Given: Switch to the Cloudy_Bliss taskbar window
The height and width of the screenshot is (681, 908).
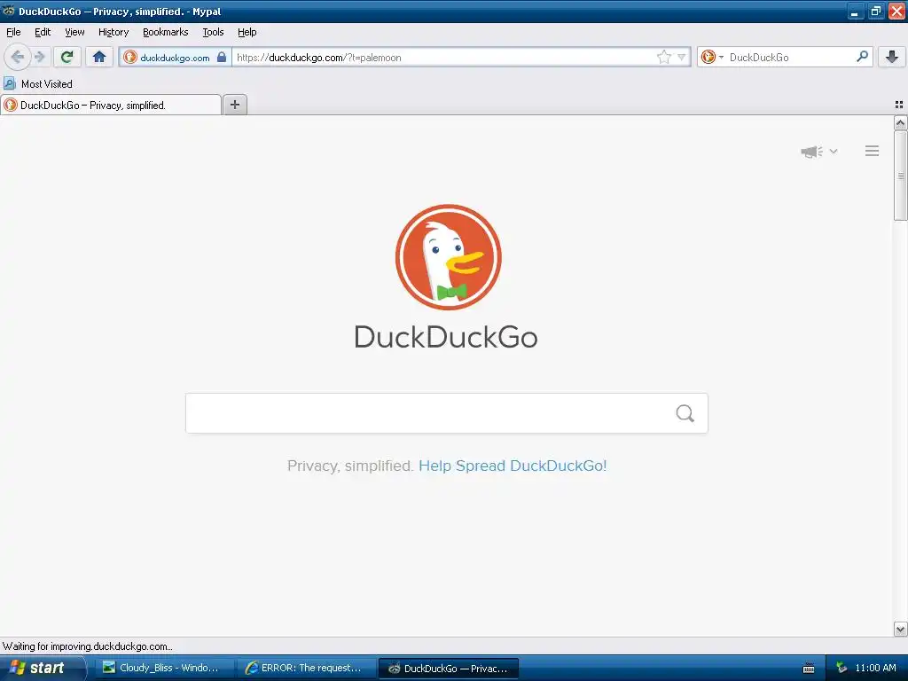Looking at the screenshot, I should pyautogui.click(x=163, y=668).
